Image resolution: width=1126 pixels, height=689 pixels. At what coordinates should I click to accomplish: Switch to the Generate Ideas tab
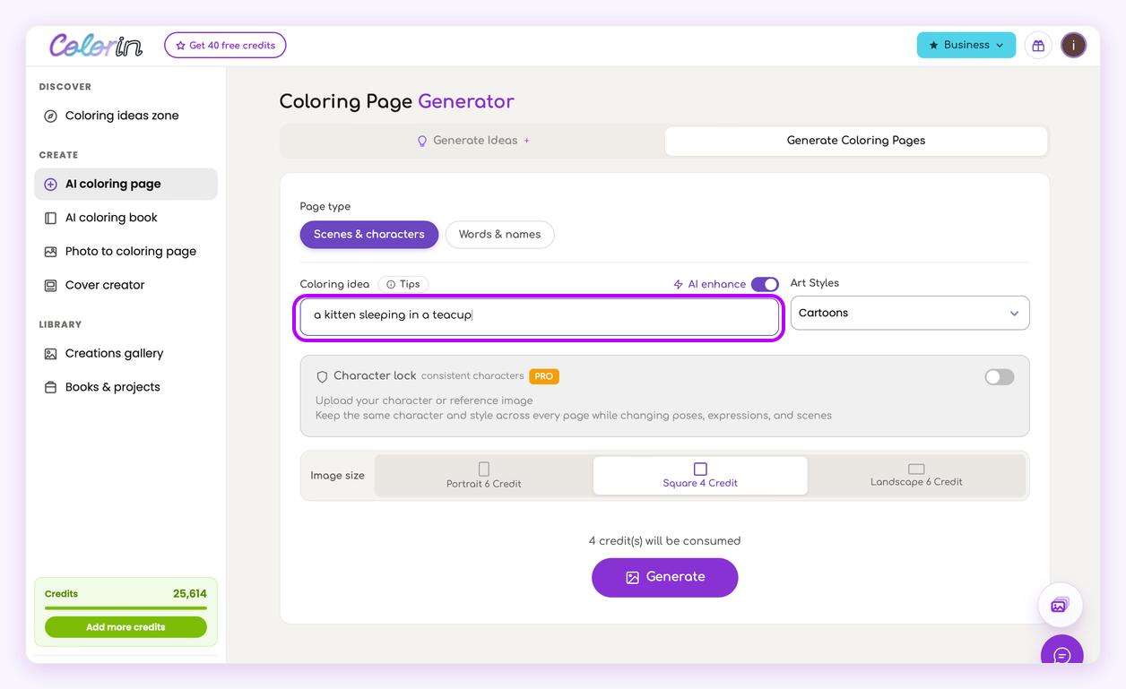point(473,141)
